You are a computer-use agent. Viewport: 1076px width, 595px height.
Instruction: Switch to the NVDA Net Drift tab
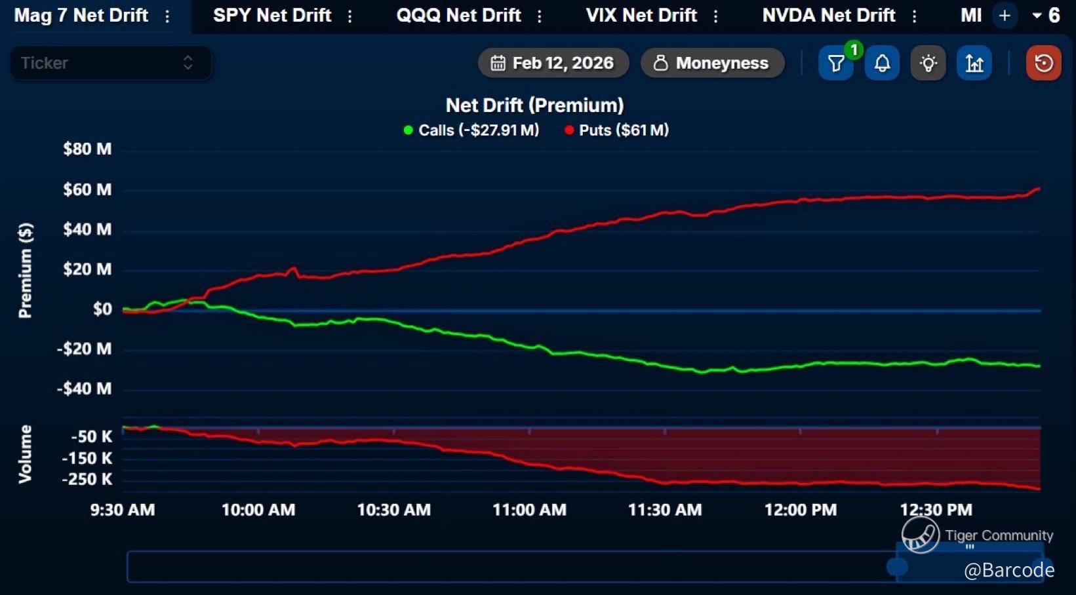(x=829, y=15)
